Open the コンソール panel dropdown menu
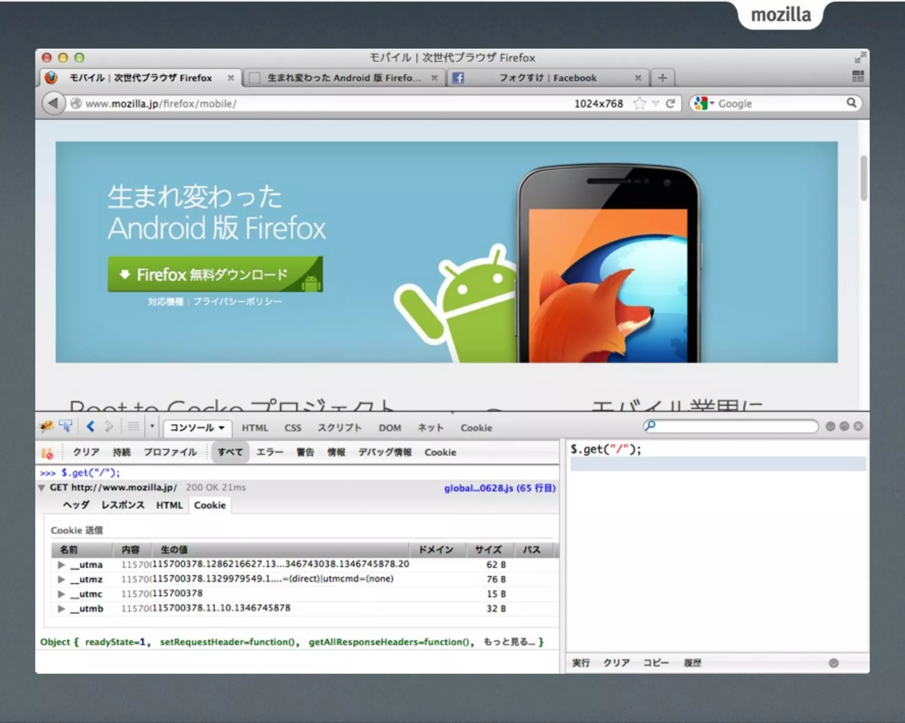The height and width of the screenshot is (723, 905). tap(198, 427)
